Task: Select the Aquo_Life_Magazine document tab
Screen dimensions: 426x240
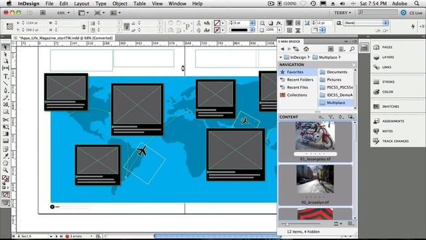Action: point(64,38)
